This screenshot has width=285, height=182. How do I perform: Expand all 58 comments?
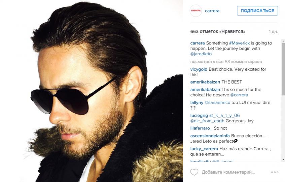[226, 62]
